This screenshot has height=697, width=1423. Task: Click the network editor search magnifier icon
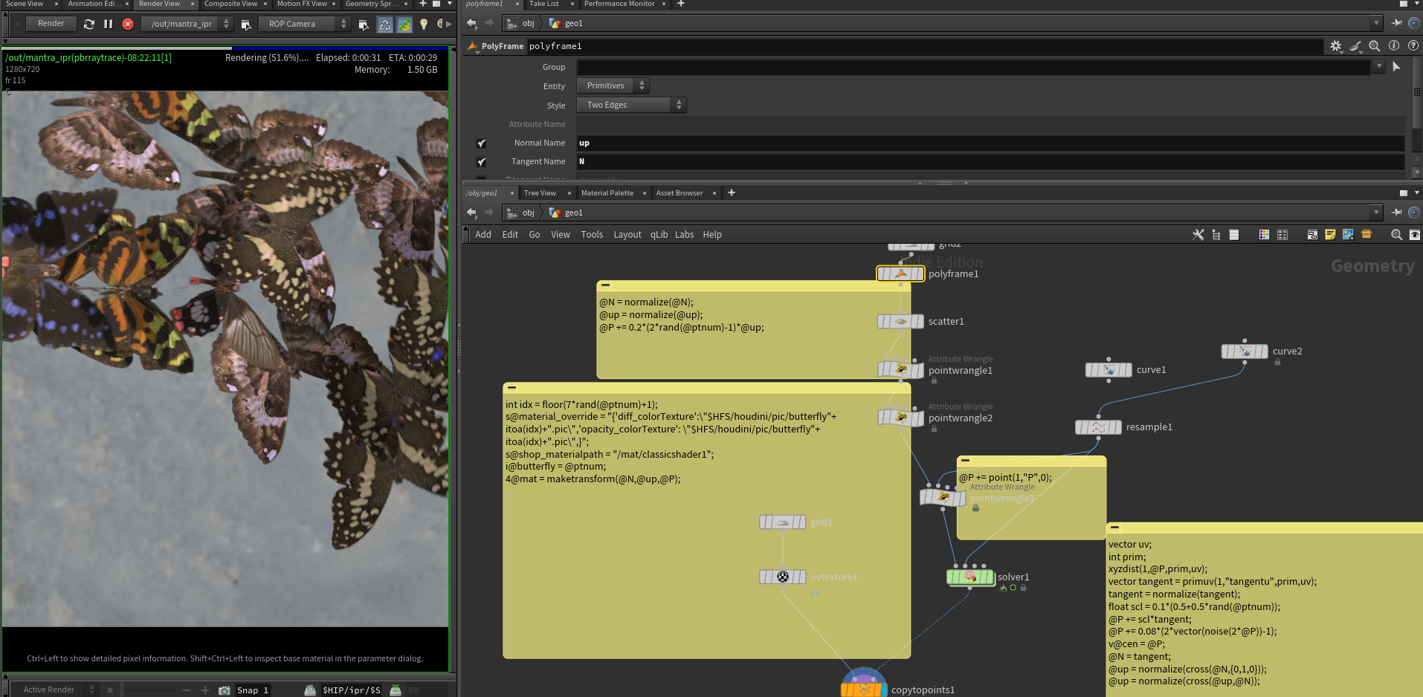(1396, 235)
